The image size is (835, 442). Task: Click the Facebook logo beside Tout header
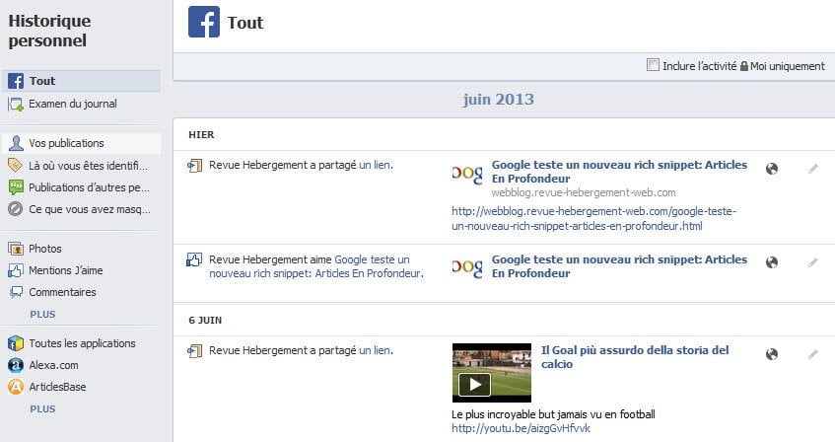(x=204, y=22)
